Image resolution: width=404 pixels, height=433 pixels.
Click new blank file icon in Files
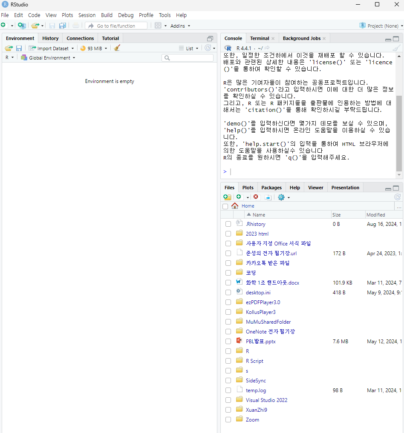click(x=239, y=197)
